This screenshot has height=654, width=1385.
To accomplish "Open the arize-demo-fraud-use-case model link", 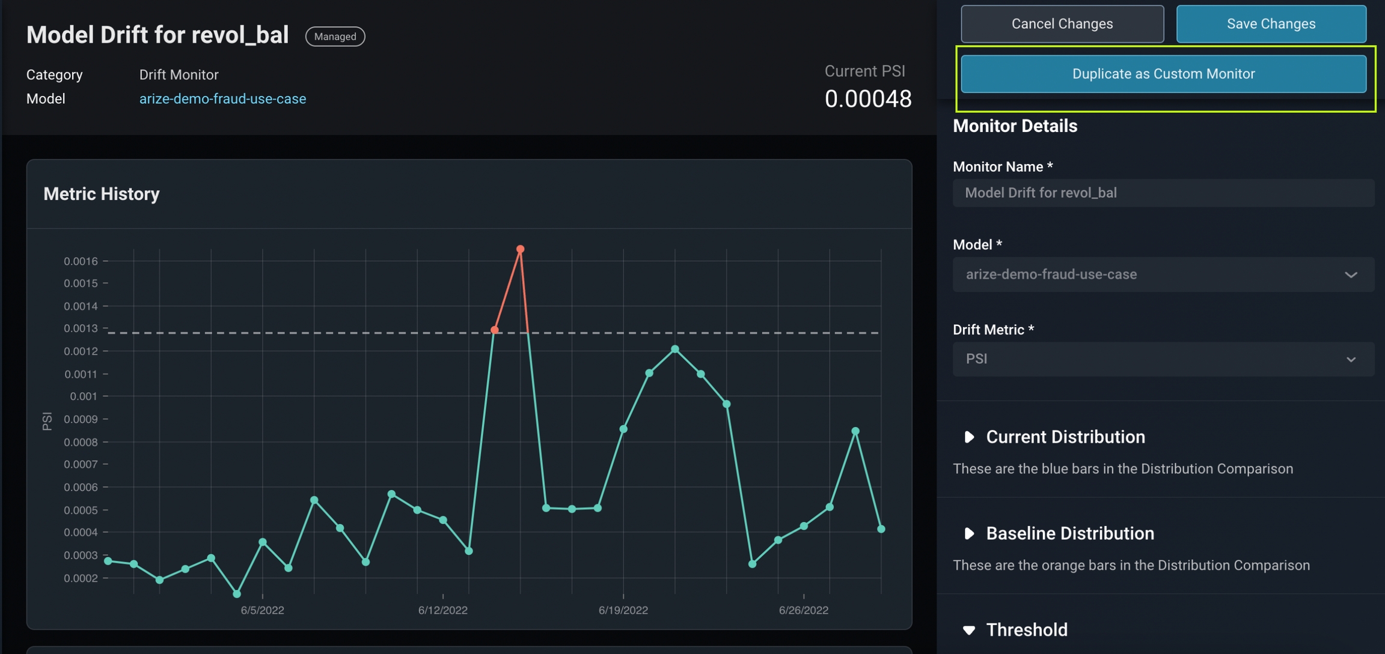I will [x=222, y=98].
